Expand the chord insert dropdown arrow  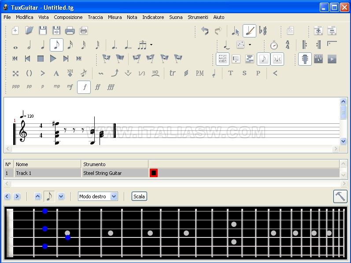click(x=250, y=45)
